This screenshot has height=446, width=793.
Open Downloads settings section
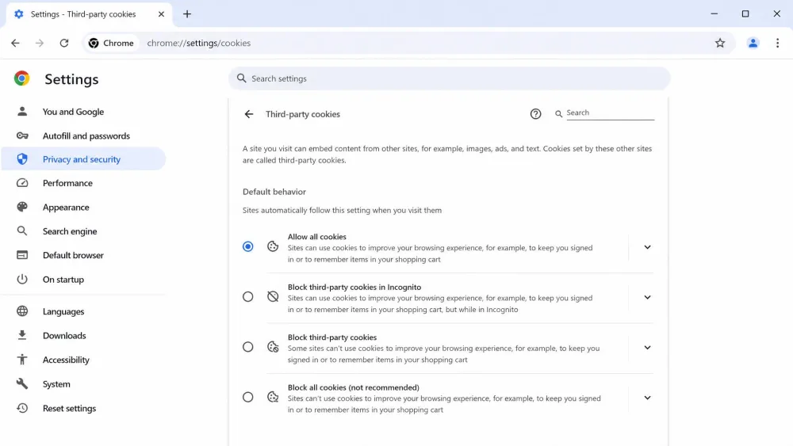coord(84,335)
